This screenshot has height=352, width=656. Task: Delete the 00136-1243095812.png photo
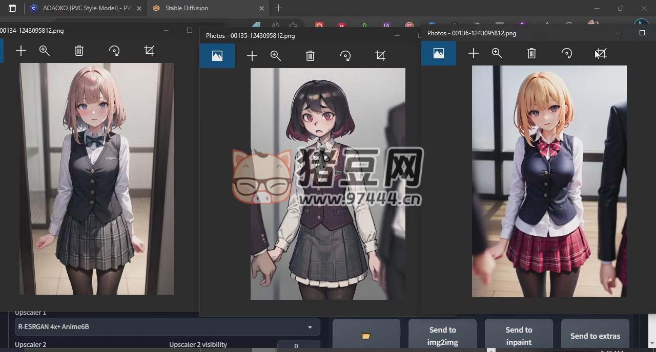531,53
